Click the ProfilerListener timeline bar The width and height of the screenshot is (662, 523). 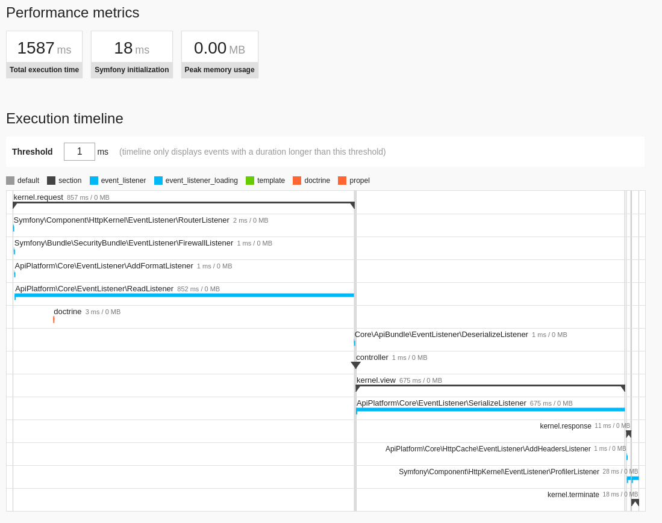click(631, 478)
